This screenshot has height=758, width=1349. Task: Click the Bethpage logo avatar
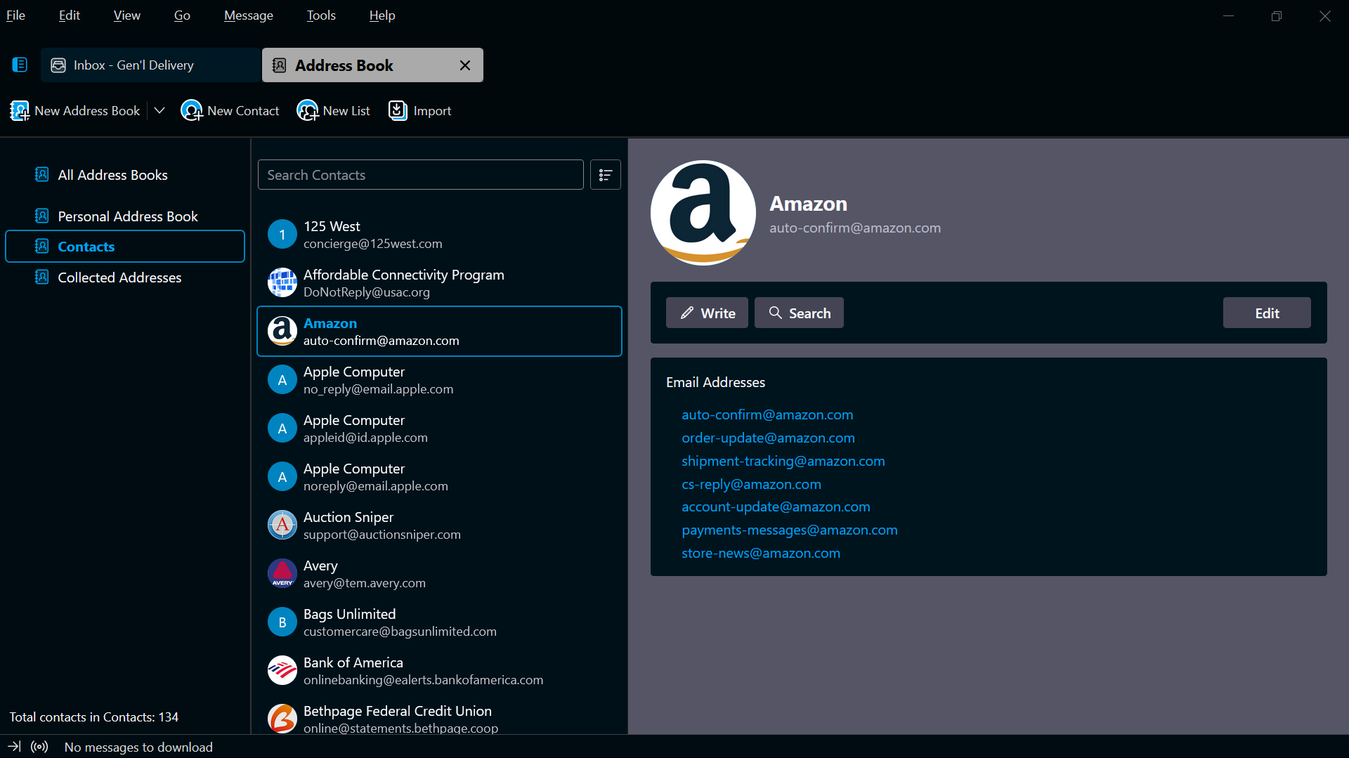282,719
